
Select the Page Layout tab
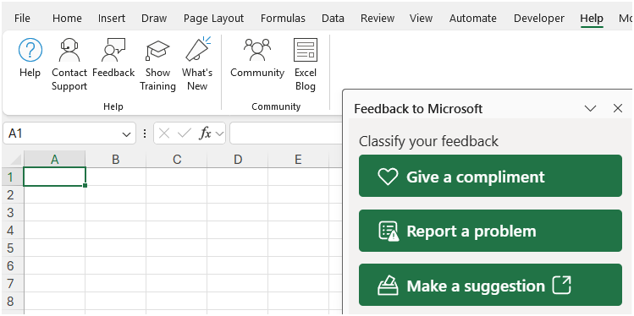pos(213,19)
